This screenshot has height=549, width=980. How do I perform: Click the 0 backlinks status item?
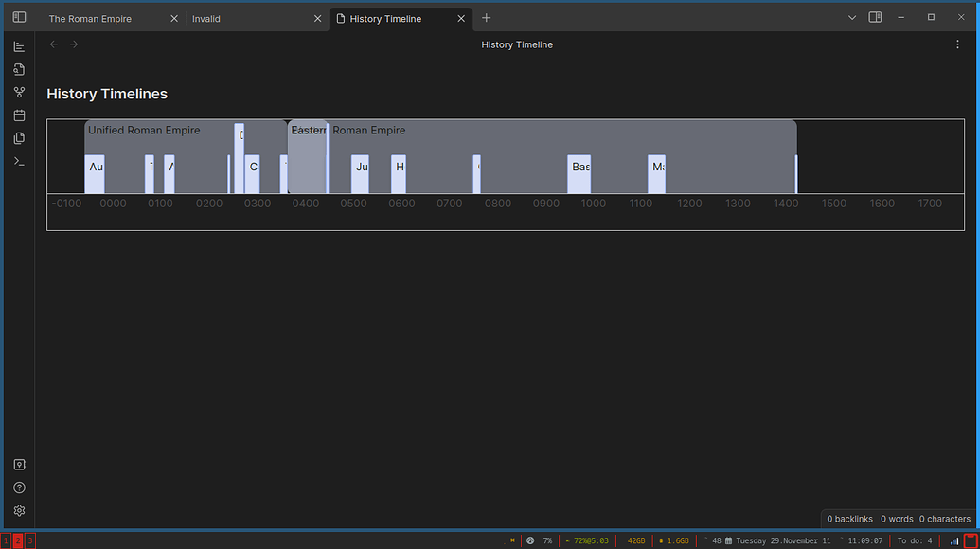click(x=850, y=519)
